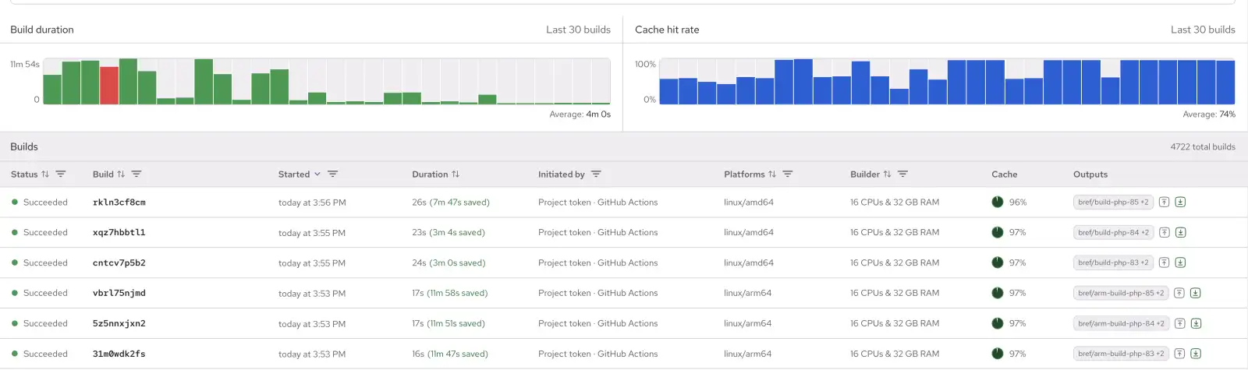The width and height of the screenshot is (1248, 370).
Task: Click download icon for build xqz7hbbtl1
Action: (x=1180, y=232)
